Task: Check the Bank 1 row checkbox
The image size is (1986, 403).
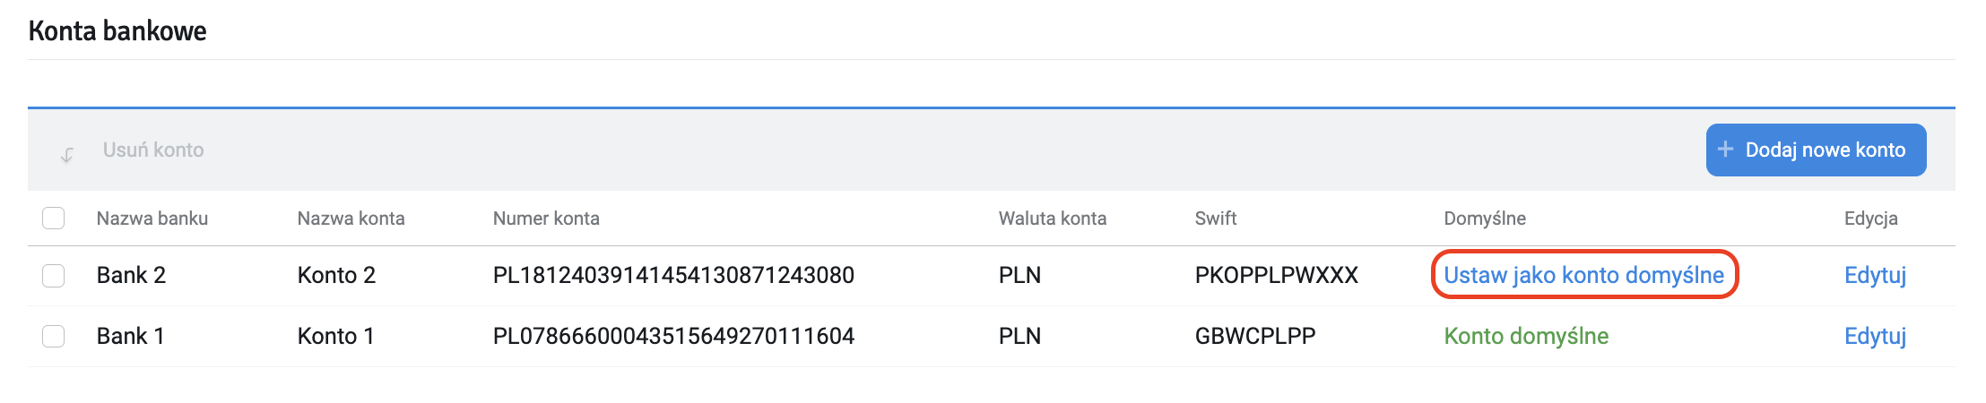Action: pos(54,337)
